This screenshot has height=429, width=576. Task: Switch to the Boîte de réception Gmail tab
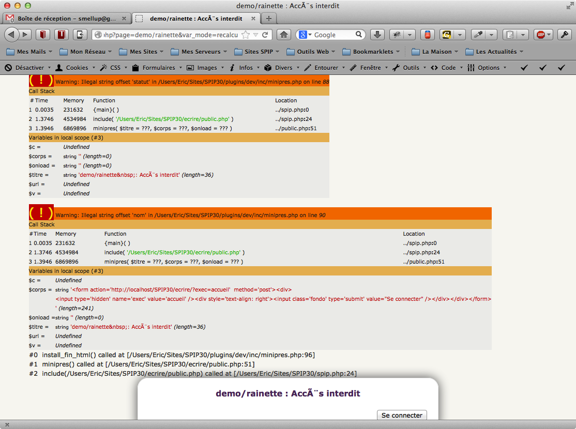click(66, 19)
